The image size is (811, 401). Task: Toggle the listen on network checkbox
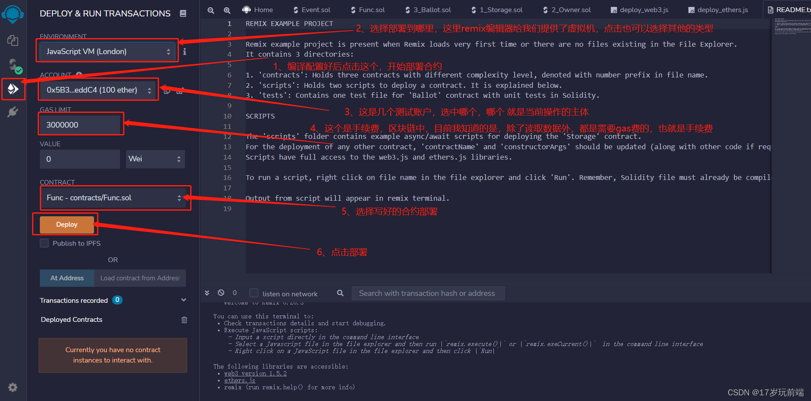coord(254,293)
